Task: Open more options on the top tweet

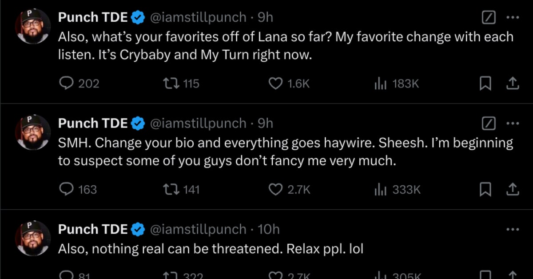Action: coord(513,17)
